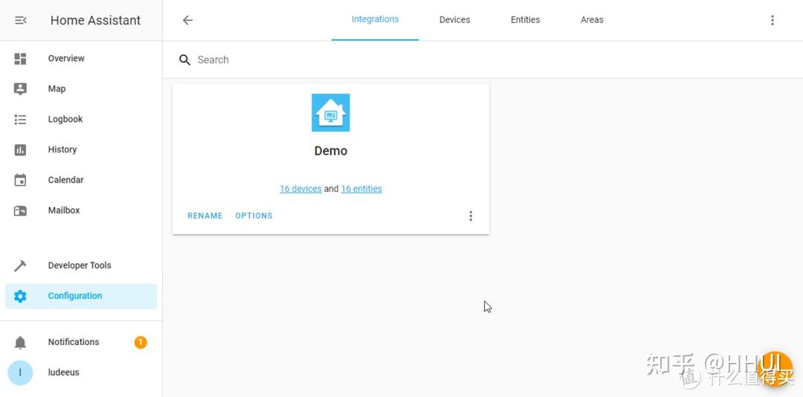Open the Map menu item
The width and height of the screenshot is (803, 397).
pyautogui.click(x=81, y=88)
